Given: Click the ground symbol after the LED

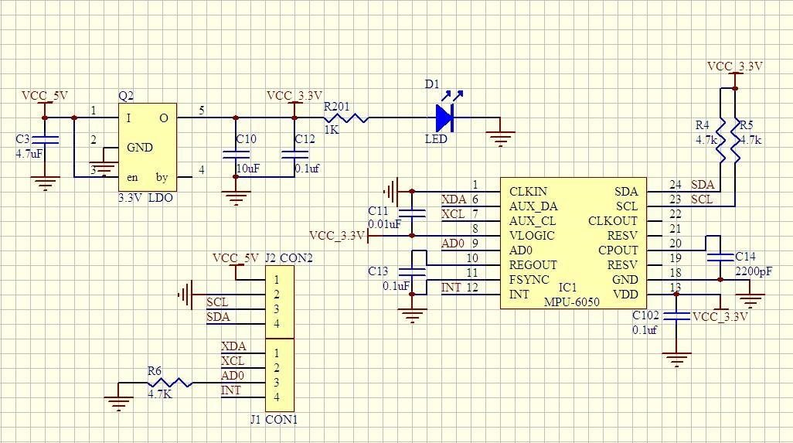Looking at the screenshot, I should tap(500, 138).
